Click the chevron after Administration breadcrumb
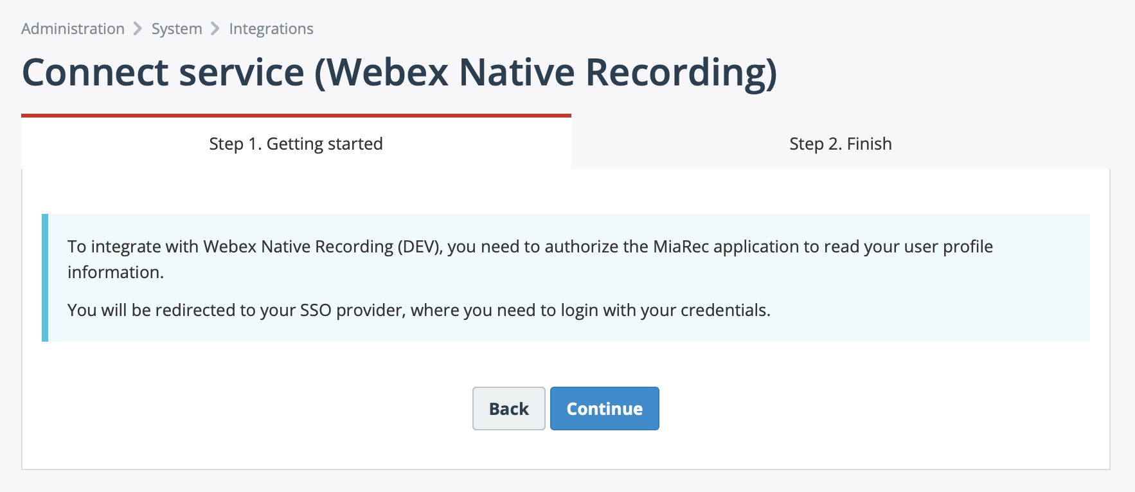 point(137,28)
